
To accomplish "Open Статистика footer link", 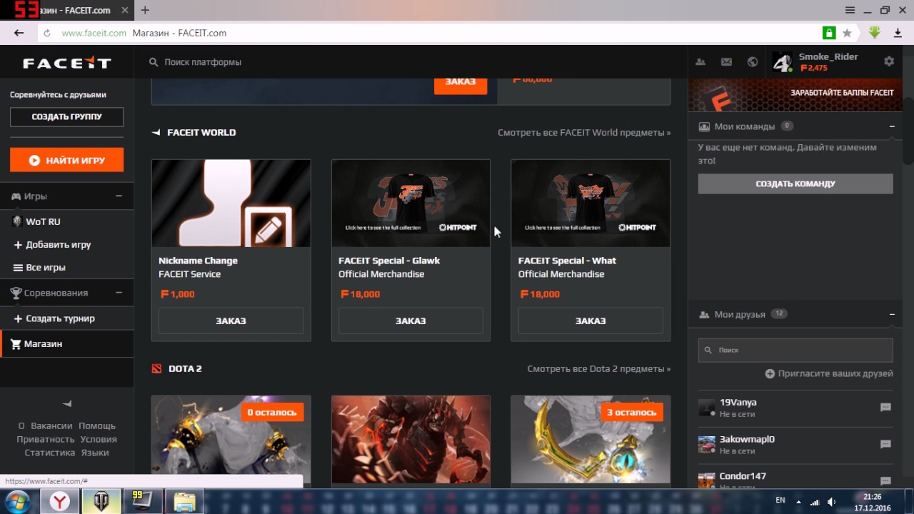I will 50,453.
